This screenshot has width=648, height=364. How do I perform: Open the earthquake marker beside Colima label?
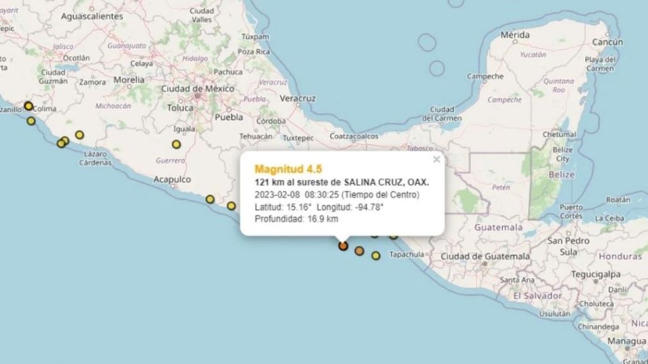tap(28, 106)
